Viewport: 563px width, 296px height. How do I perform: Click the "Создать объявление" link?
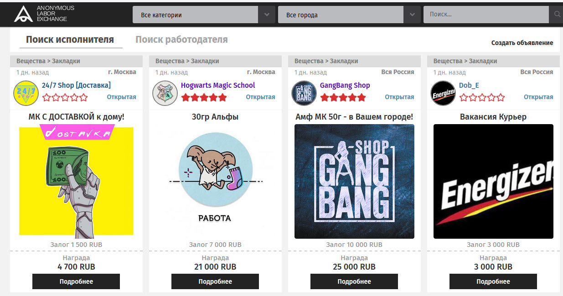tap(522, 43)
